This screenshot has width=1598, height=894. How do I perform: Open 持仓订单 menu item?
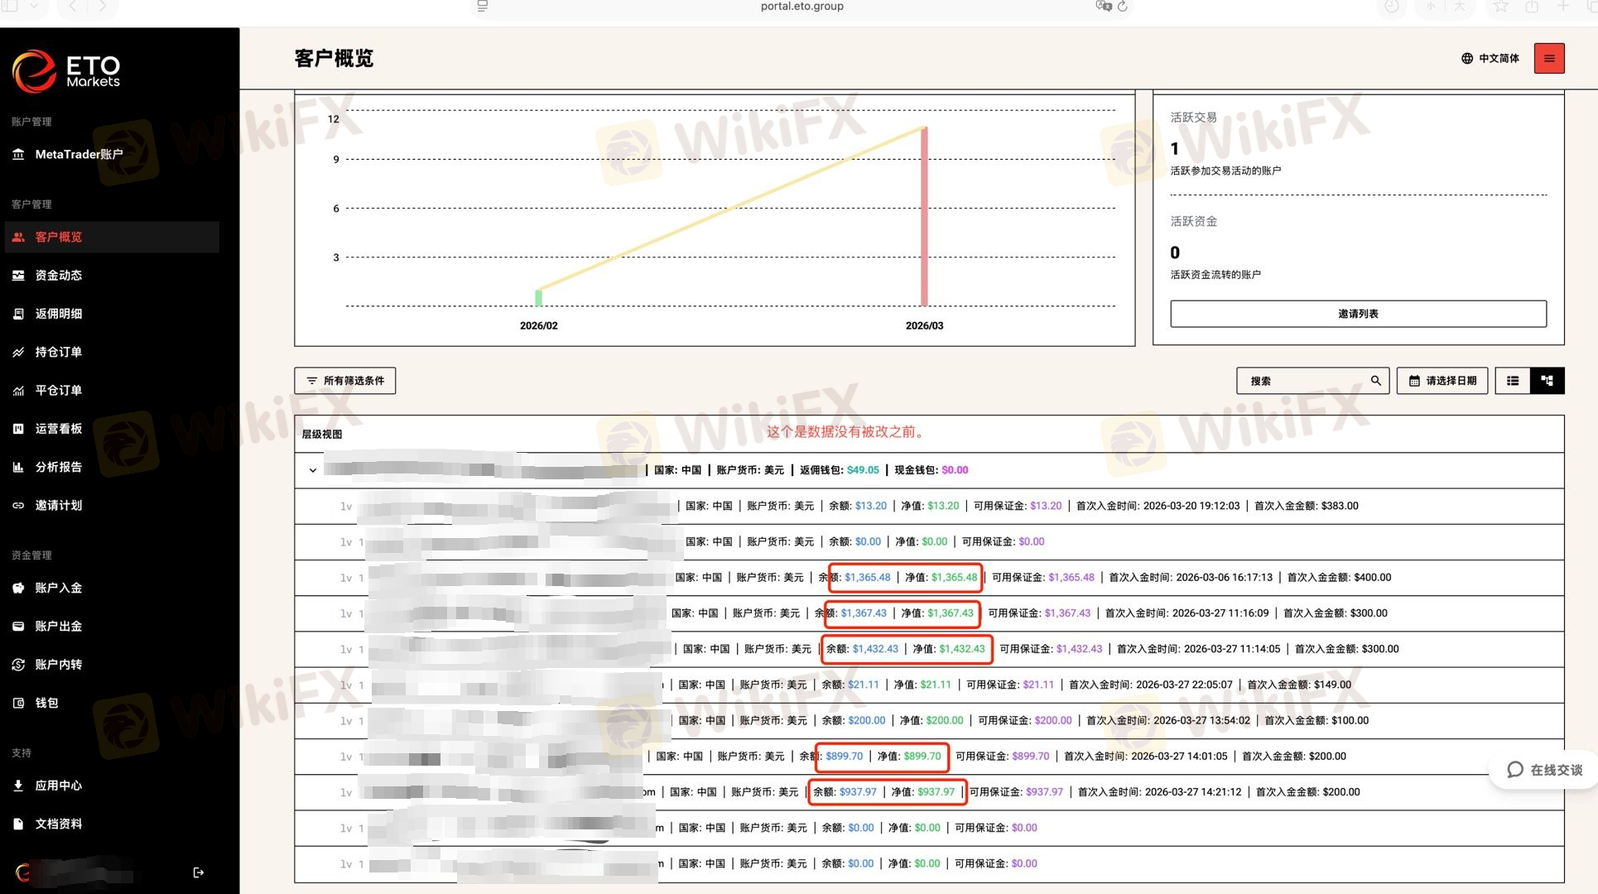click(x=59, y=353)
